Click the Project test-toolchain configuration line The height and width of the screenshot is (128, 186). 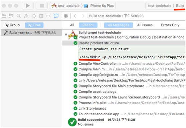point(132,37)
